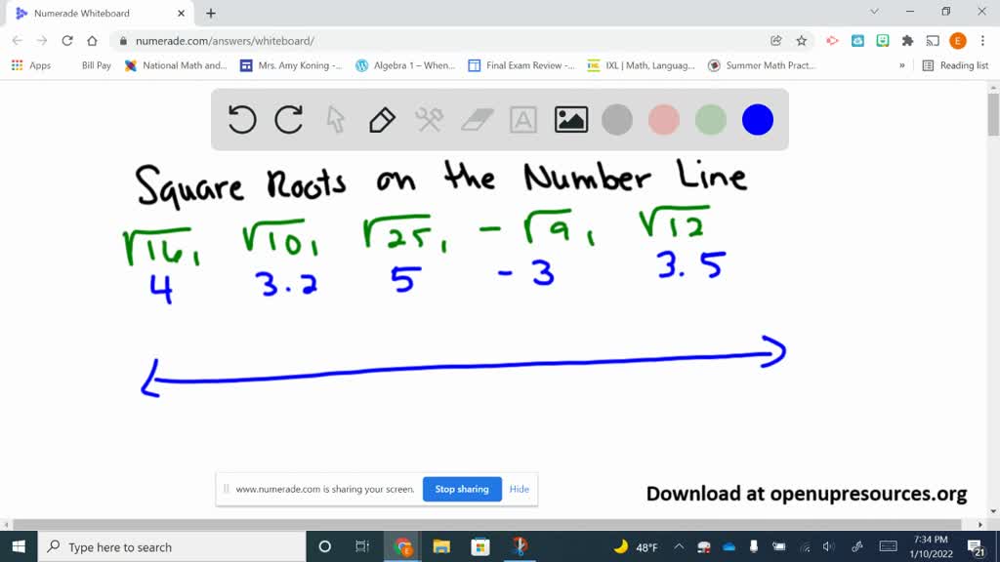
Task: Select the pointer arrow tool
Action: click(335, 119)
